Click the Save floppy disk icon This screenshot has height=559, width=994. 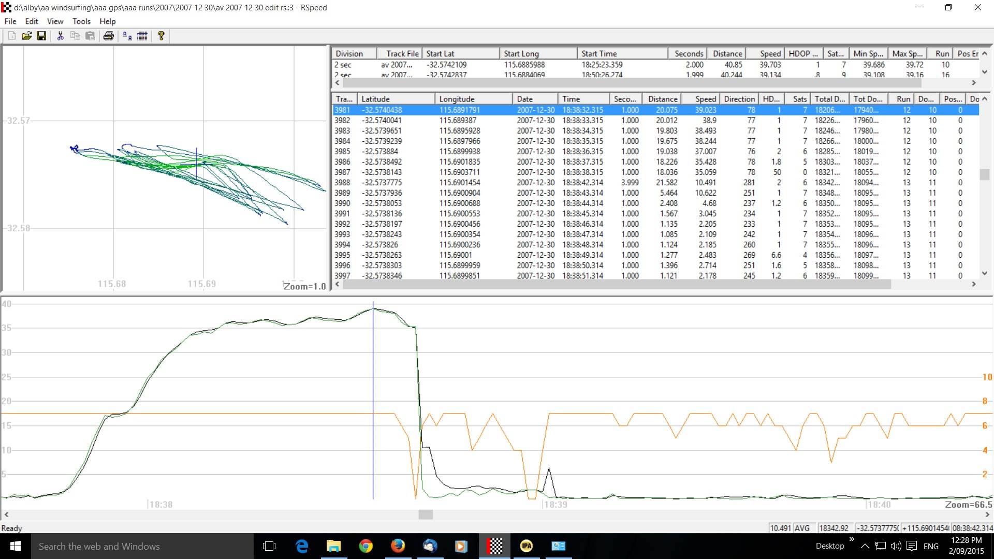tap(41, 36)
